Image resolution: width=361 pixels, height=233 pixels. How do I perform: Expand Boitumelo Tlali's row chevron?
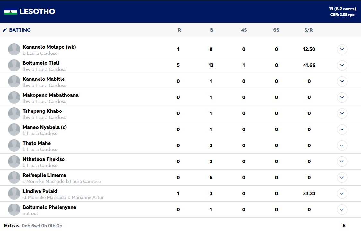[342, 65]
